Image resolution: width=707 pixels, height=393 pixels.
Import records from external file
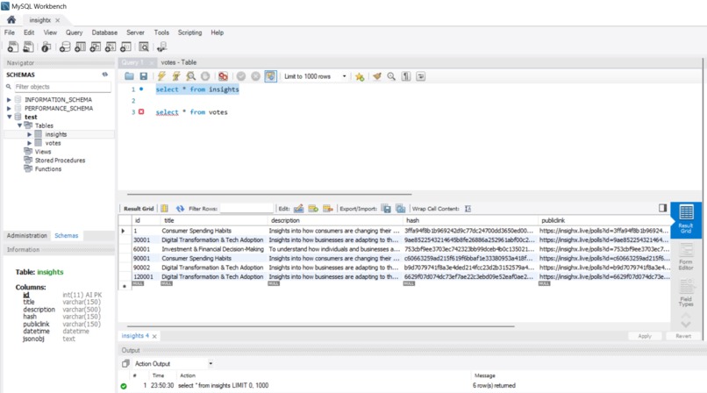tap(400, 208)
